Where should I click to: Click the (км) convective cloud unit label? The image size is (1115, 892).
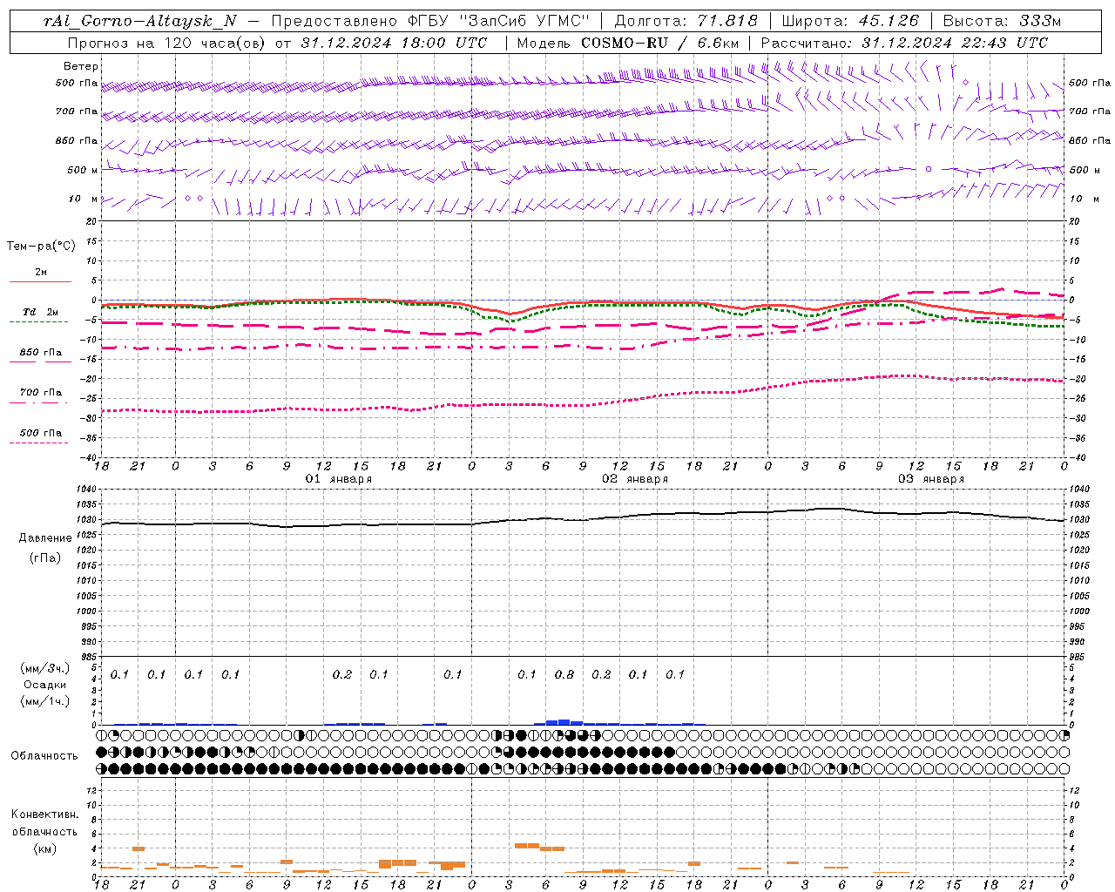pos(44,848)
